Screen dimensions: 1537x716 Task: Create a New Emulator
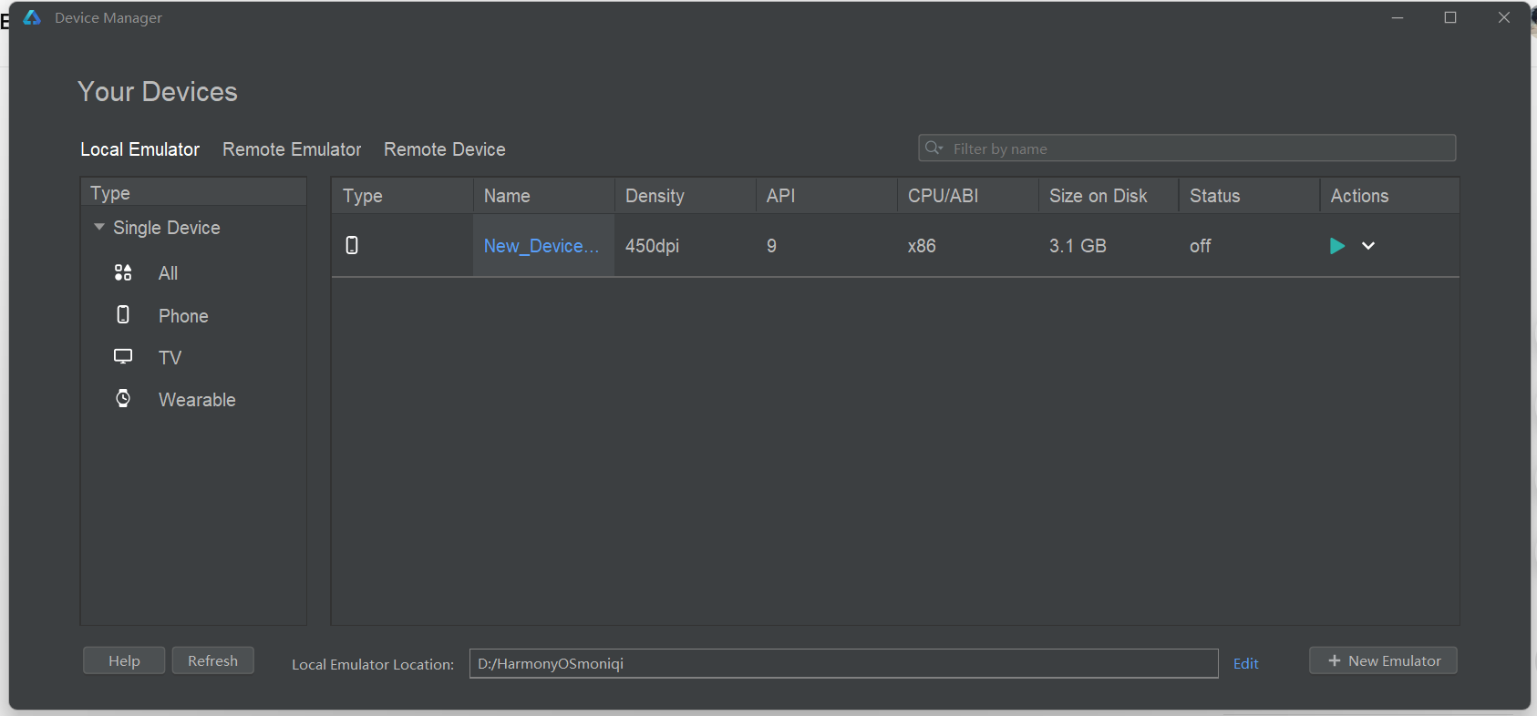coord(1383,660)
